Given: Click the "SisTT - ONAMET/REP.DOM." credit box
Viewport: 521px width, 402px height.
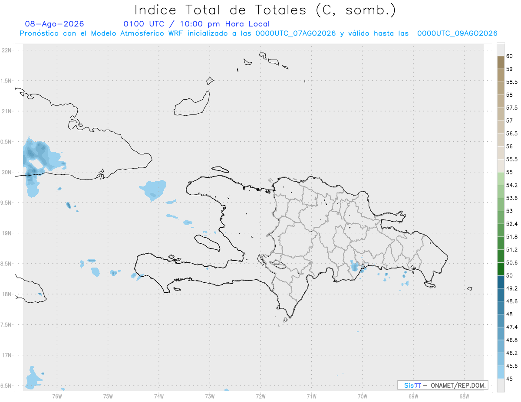Looking at the screenshot, I should (442, 385).
